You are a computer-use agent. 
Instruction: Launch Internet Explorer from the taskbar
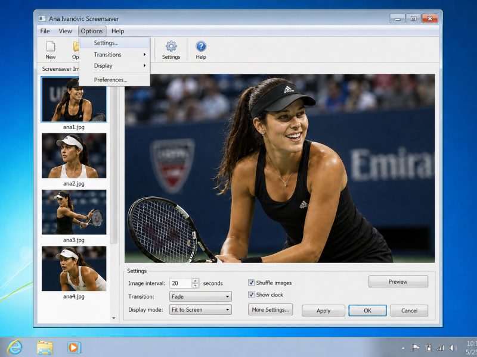14,347
